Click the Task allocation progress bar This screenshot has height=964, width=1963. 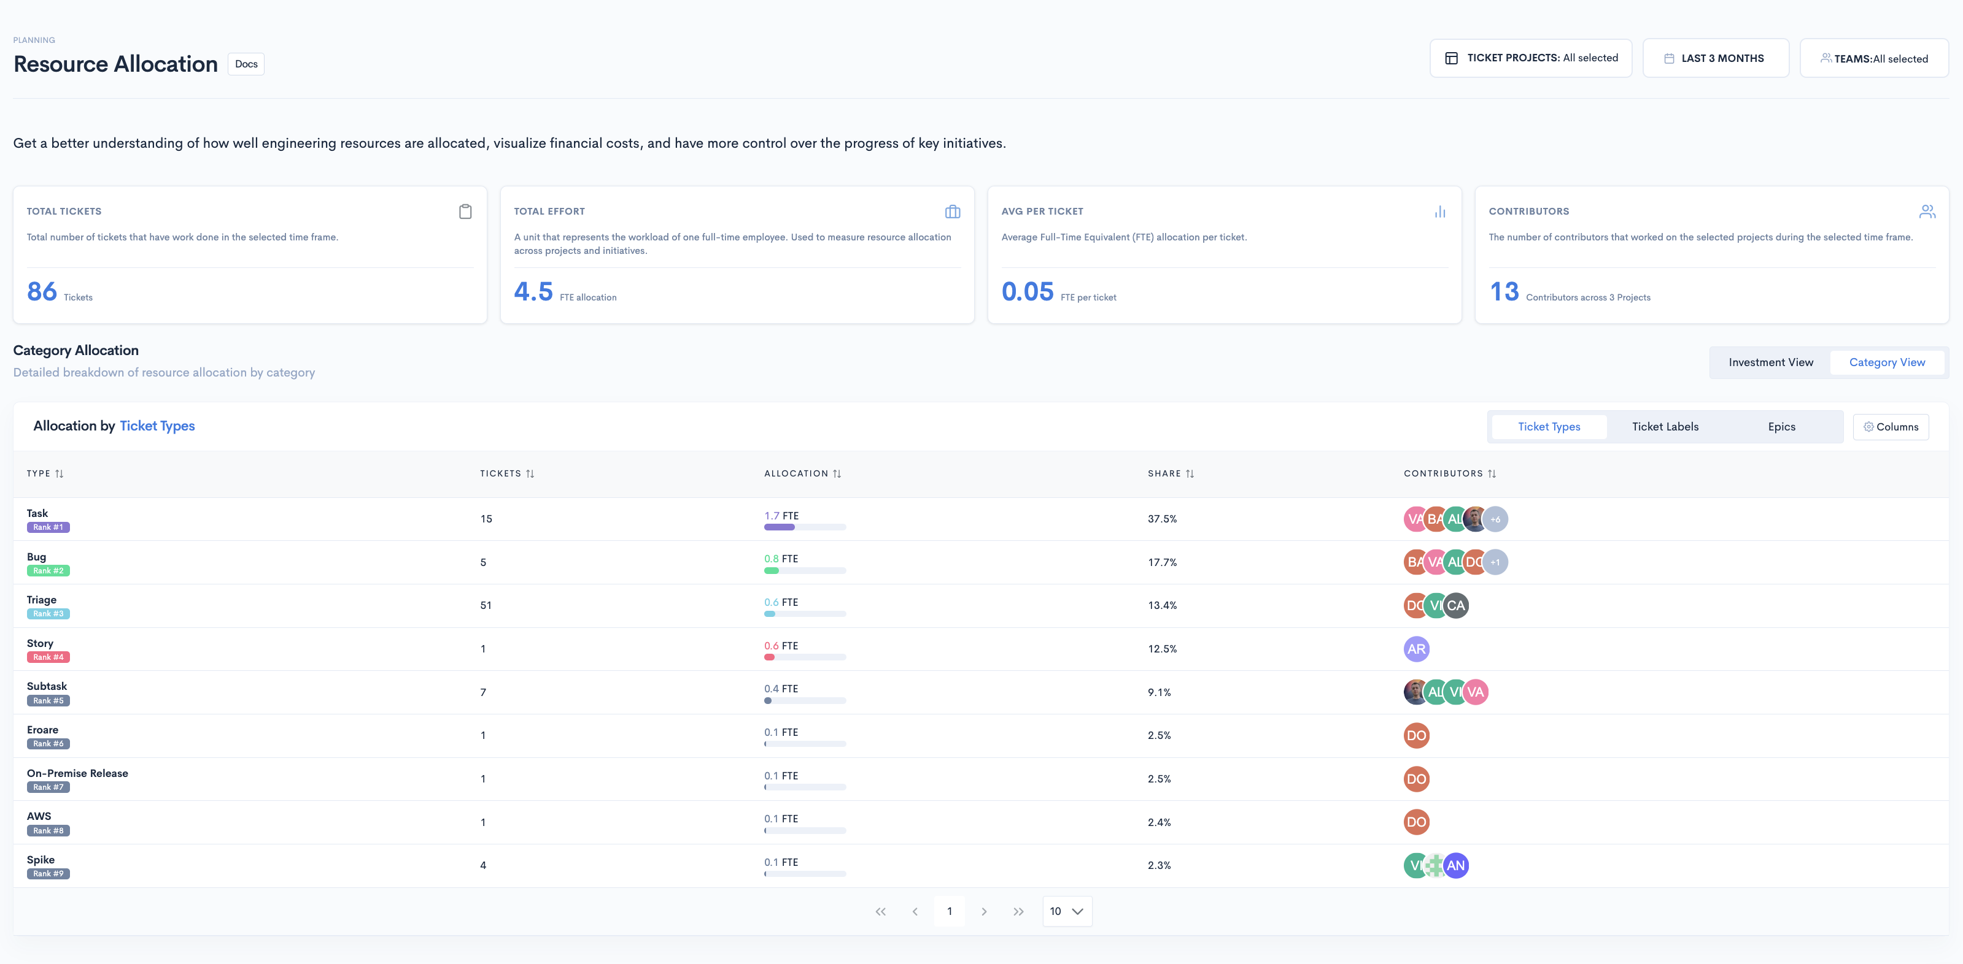[804, 527]
